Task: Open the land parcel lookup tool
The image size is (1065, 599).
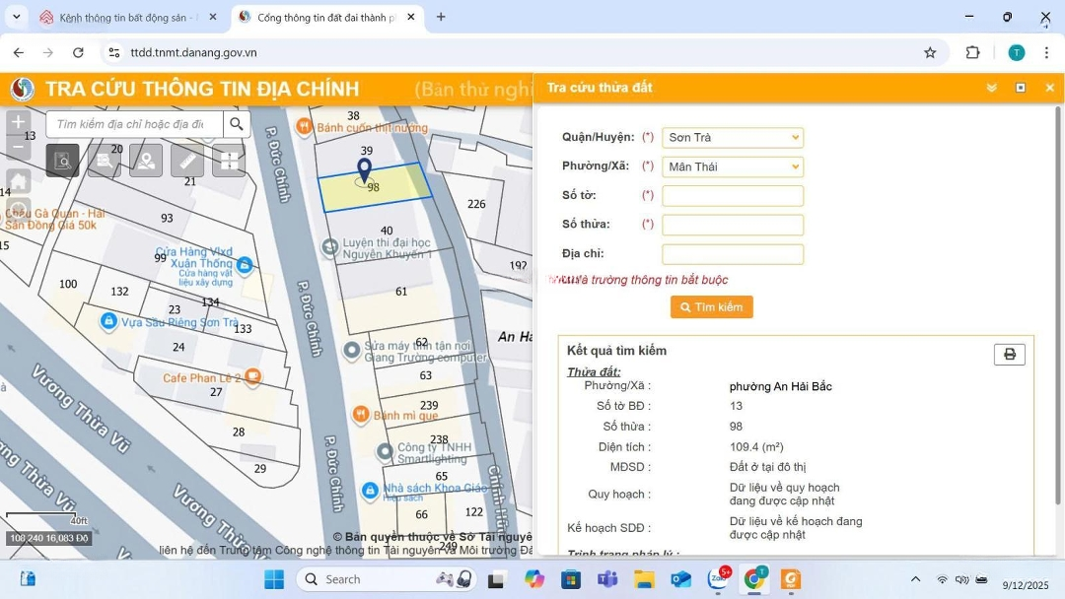Action: tap(63, 160)
